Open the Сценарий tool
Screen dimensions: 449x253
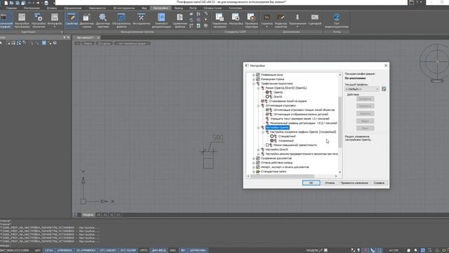(315, 20)
